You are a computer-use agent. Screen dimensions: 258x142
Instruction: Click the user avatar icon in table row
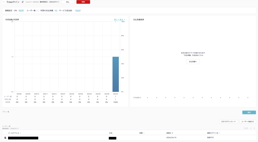click(x=5, y=138)
